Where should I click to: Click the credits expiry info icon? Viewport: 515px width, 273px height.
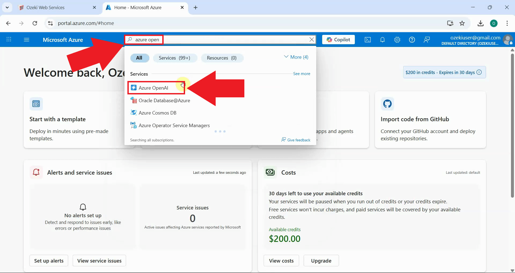coord(480,72)
